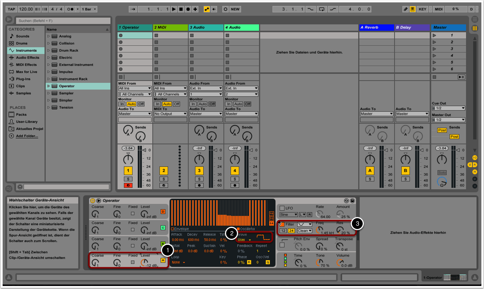
Task: Open the LFO Sine waveform dropdown
Action: 289,214
